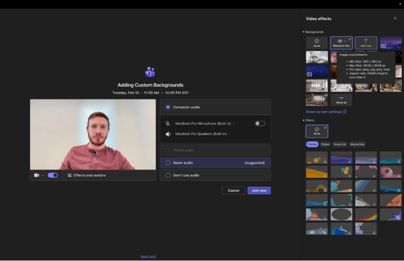Viewport: 404px width, 261px height.
Task: Toggle the microphone switch on
Action: 260,124
